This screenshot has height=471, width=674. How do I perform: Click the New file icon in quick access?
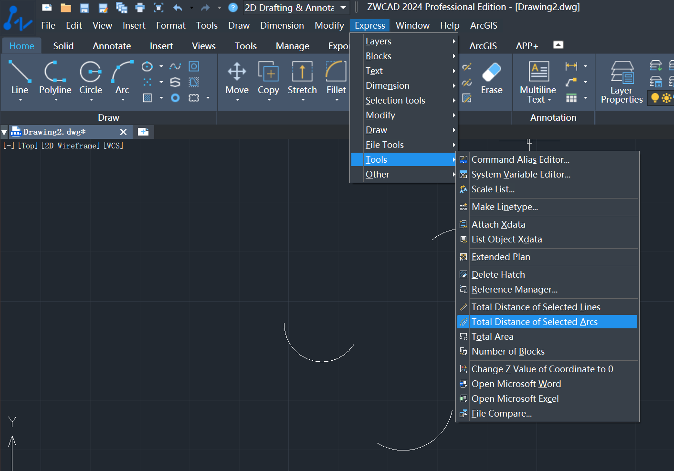[47, 8]
